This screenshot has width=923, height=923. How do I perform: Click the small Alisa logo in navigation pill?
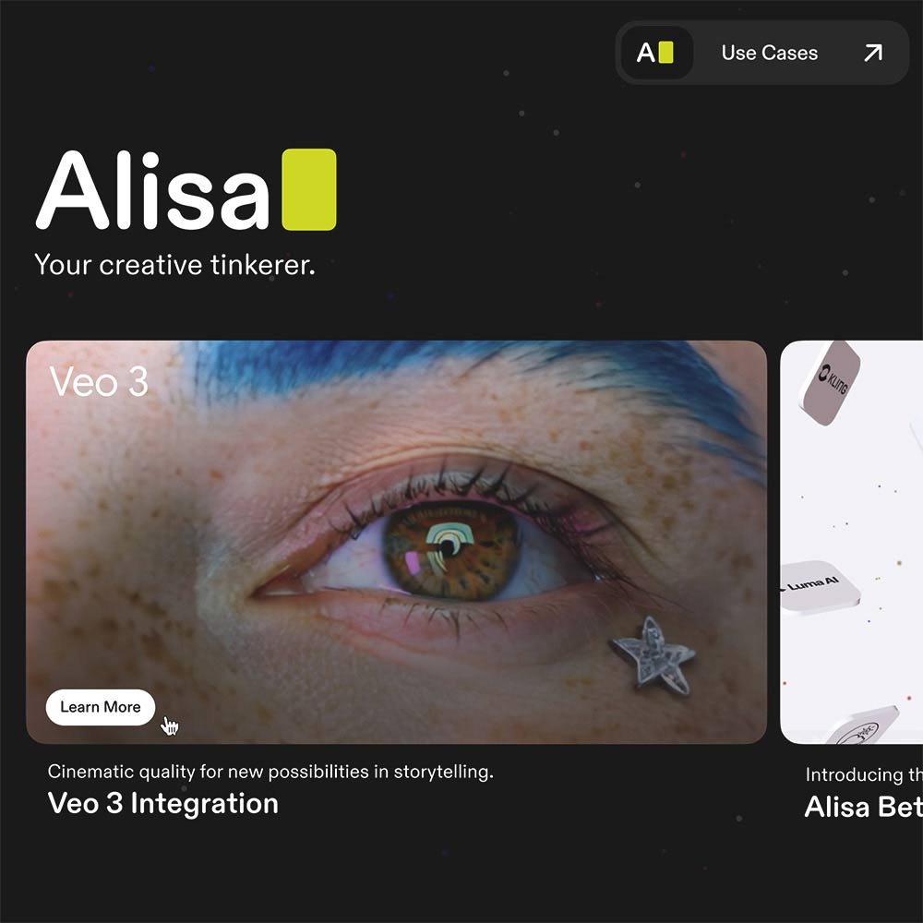pos(656,53)
